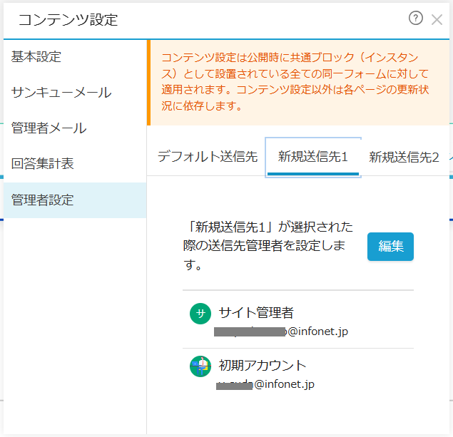The width and height of the screenshot is (453, 437).
Task: Select the 新規送信先1 tab
Action: click(312, 158)
